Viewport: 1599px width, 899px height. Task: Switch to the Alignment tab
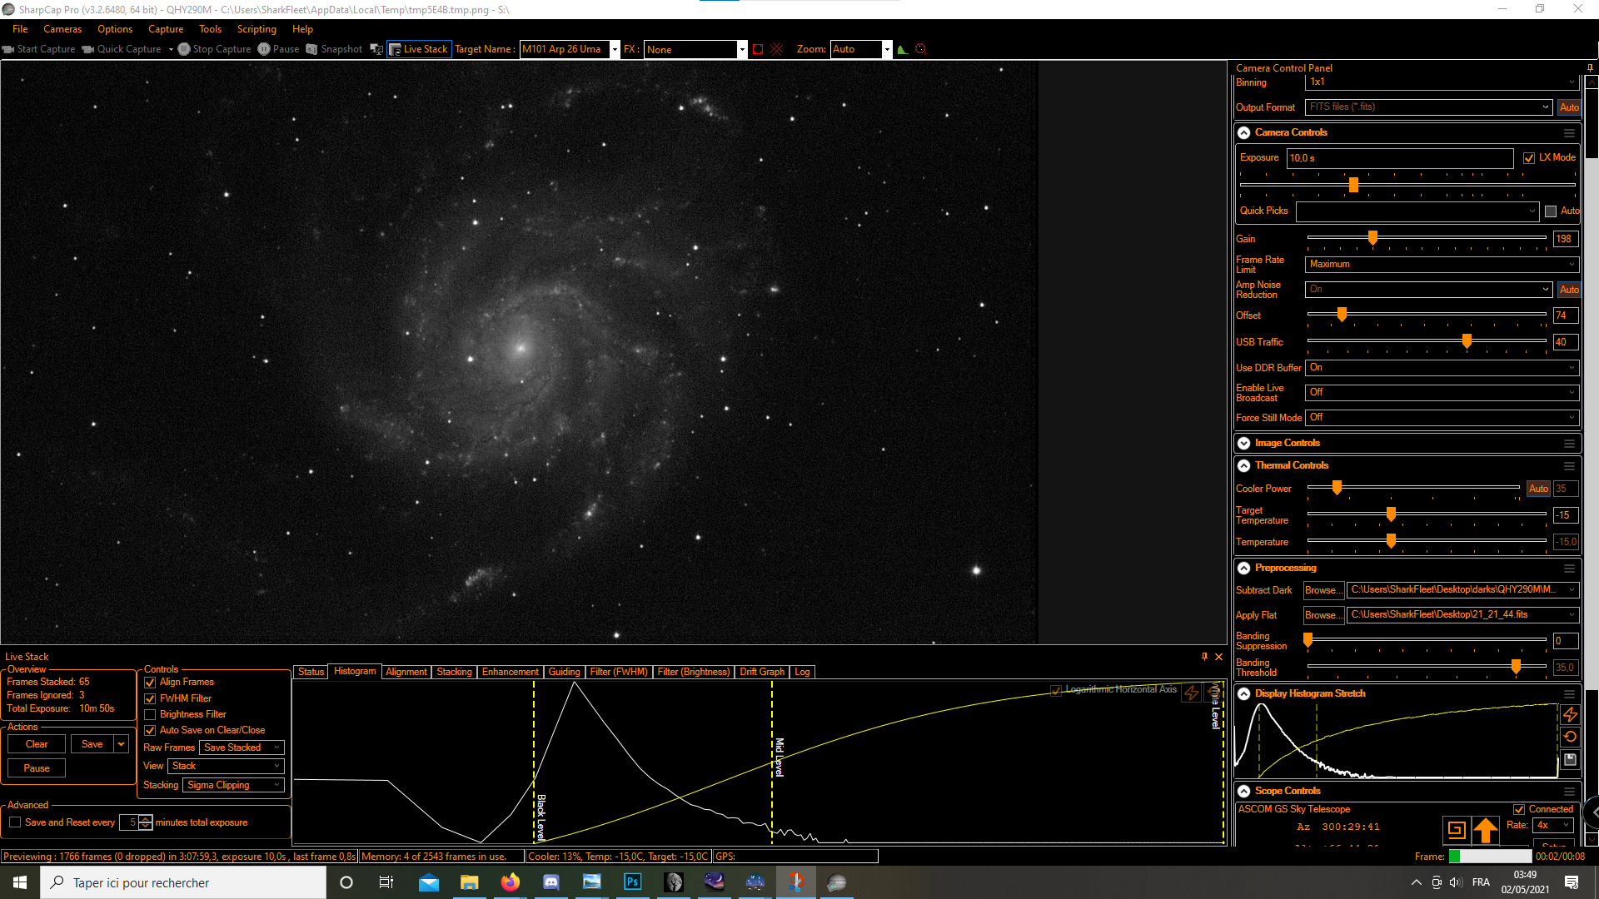coord(406,672)
